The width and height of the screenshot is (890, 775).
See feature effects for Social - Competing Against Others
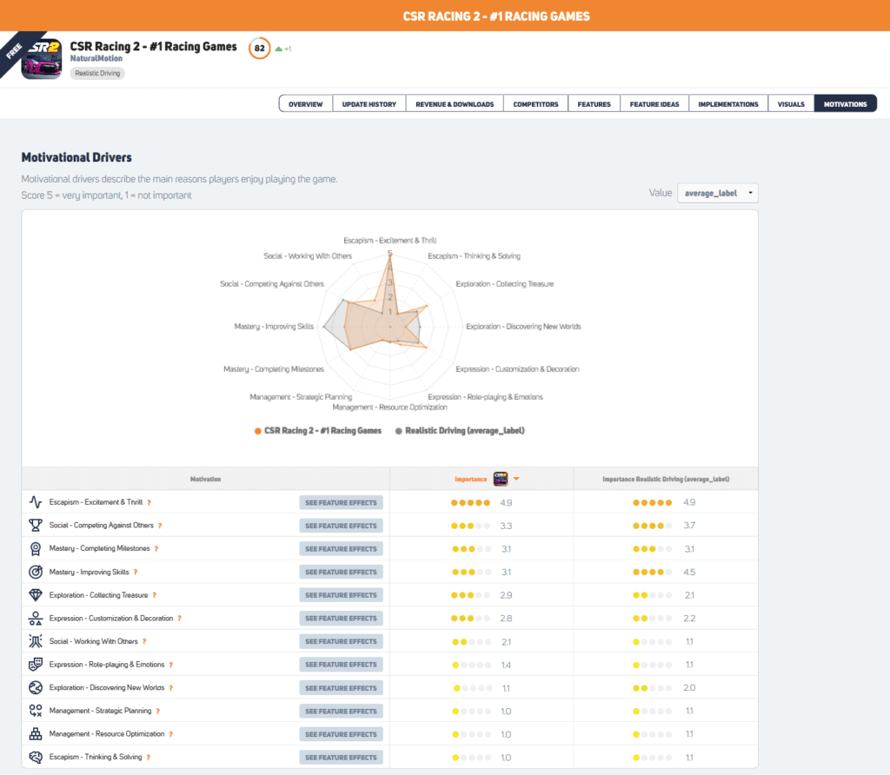point(341,526)
